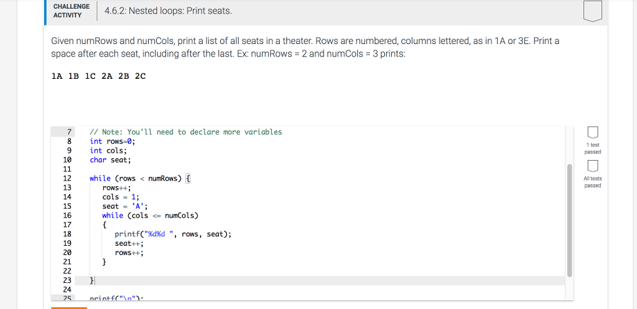Viewport: 637px width, 309px height.
Task: Click the 'seat++;' code line
Action: click(x=129, y=243)
